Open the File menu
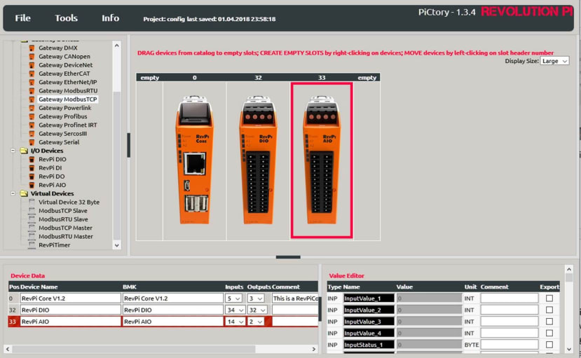The image size is (581, 358). tap(22, 18)
